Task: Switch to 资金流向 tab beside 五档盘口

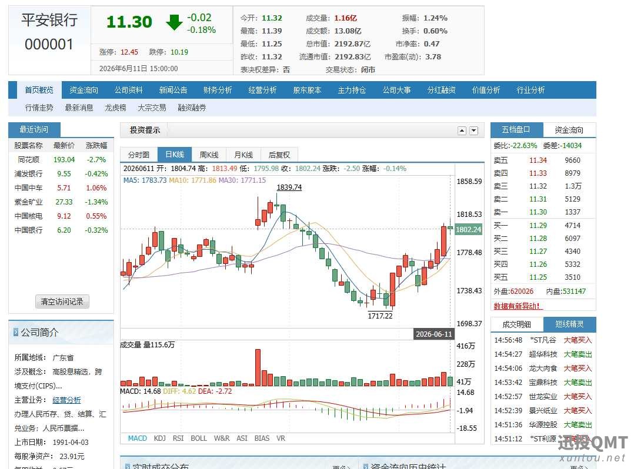Action: 569,130
